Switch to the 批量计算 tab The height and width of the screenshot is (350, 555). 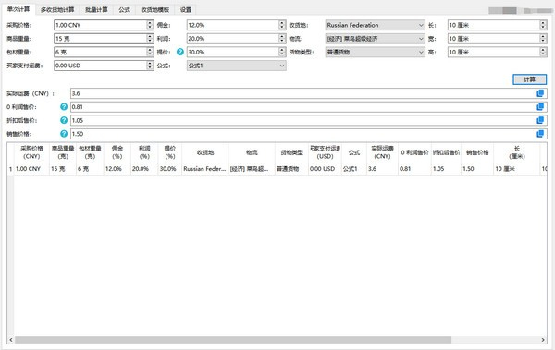[x=96, y=10]
